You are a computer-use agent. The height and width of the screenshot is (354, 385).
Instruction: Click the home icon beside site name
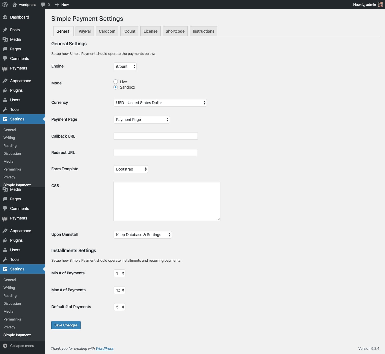pyautogui.click(x=15, y=5)
